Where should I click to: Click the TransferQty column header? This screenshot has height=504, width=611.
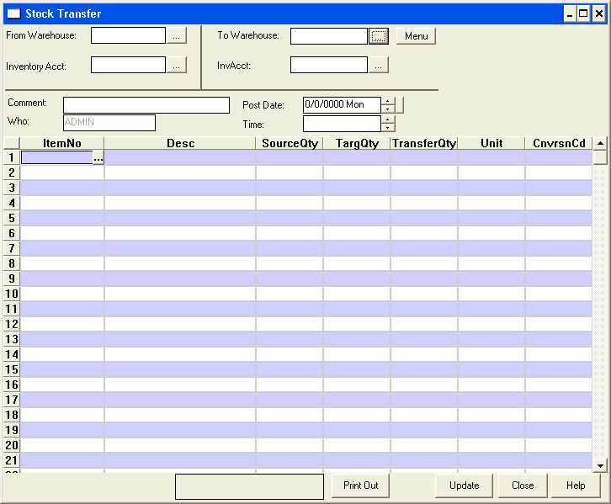424,143
